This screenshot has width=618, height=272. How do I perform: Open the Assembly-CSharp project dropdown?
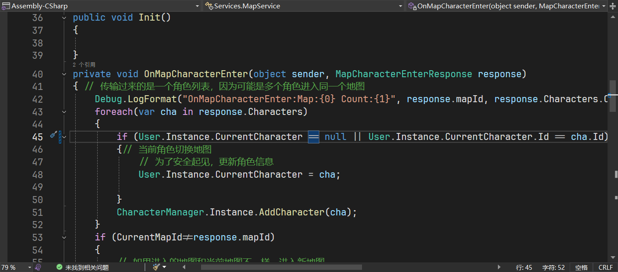(x=197, y=6)
